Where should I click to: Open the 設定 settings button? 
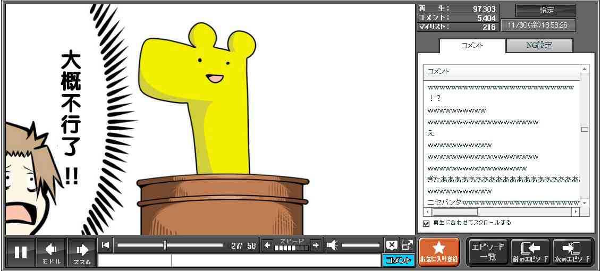[546, 11]
